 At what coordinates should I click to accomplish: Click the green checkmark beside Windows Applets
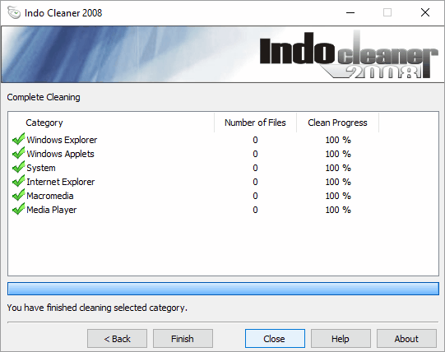(18, 153)
